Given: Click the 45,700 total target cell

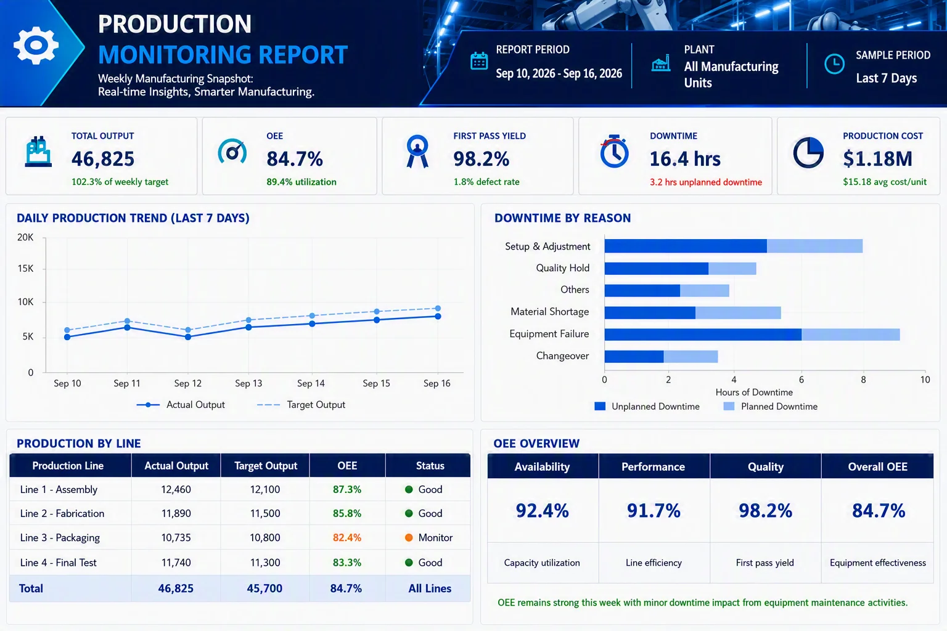Looking at the screenshot, I should (x=264, y=588).
